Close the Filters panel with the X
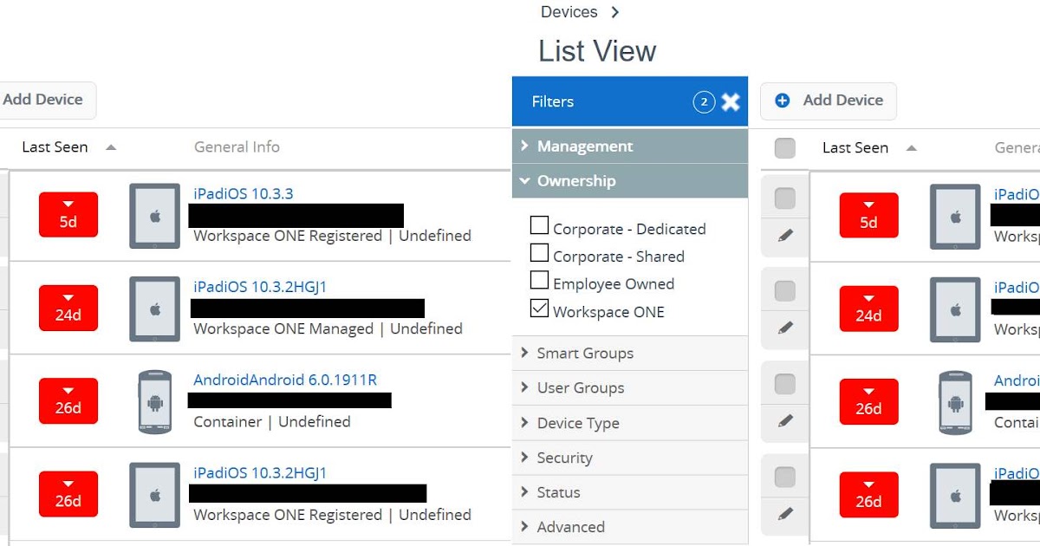This screenshot has height=546, width=1040. (x=731, y=102)
